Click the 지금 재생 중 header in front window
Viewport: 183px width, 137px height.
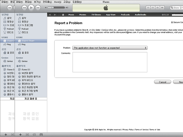click(31, 99)
